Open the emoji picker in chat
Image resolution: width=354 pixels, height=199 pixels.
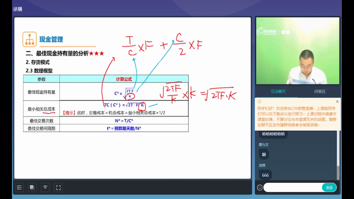(260, 188)
